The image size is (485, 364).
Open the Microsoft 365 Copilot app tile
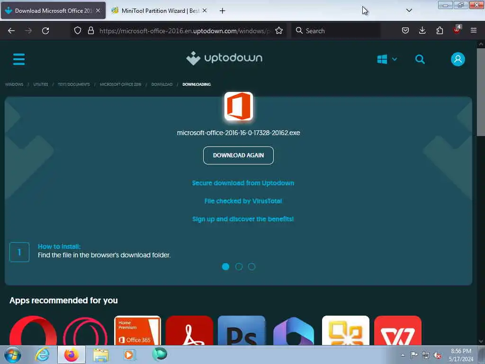294,330
